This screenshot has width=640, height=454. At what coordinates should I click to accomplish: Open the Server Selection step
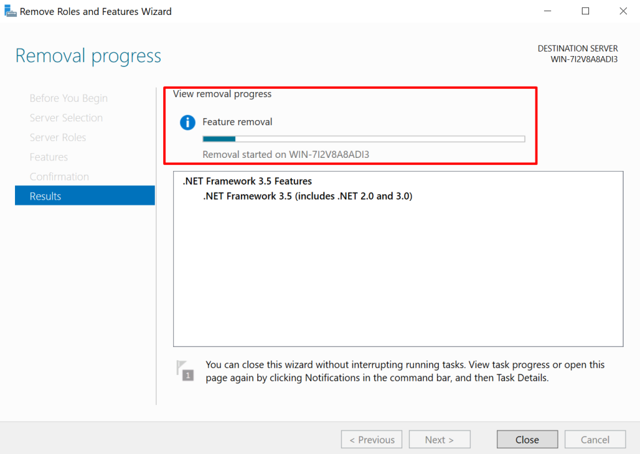click(x=66, y=117)
